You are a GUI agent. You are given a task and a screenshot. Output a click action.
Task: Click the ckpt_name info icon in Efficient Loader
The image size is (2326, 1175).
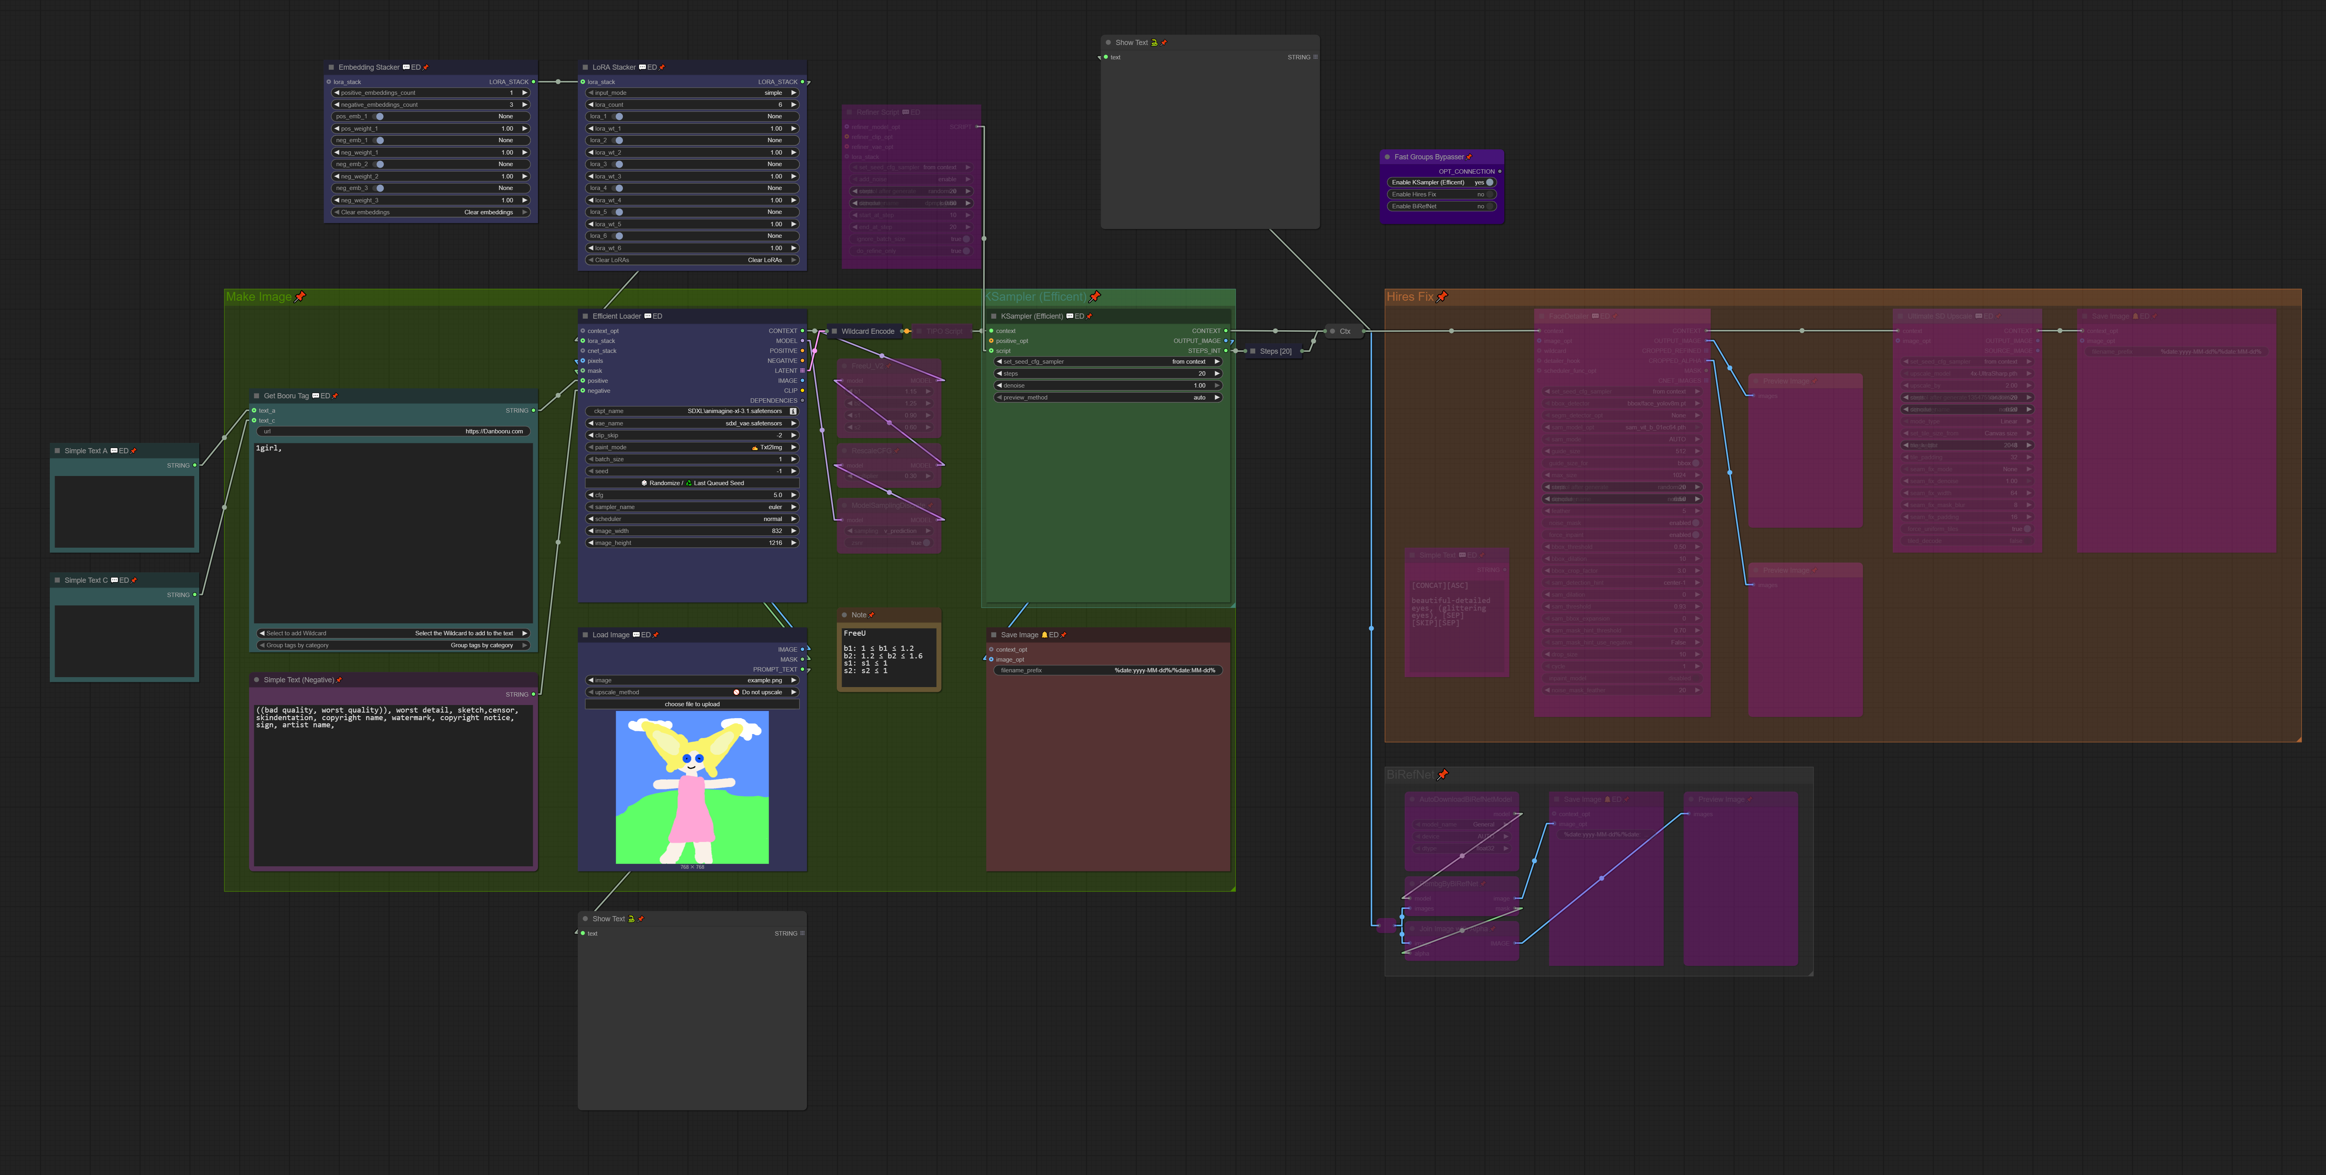[x=793, y=411]
